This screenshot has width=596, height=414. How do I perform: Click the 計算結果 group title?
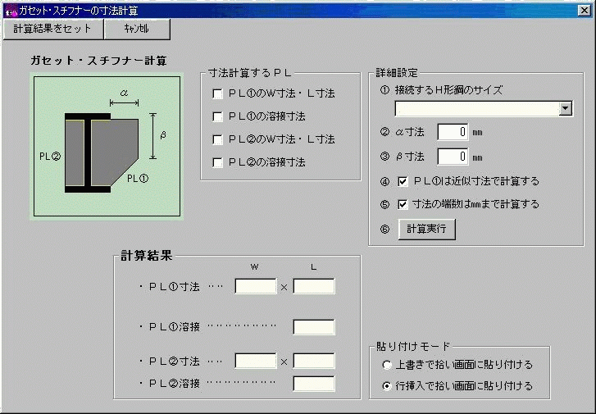tap(147, 256)
